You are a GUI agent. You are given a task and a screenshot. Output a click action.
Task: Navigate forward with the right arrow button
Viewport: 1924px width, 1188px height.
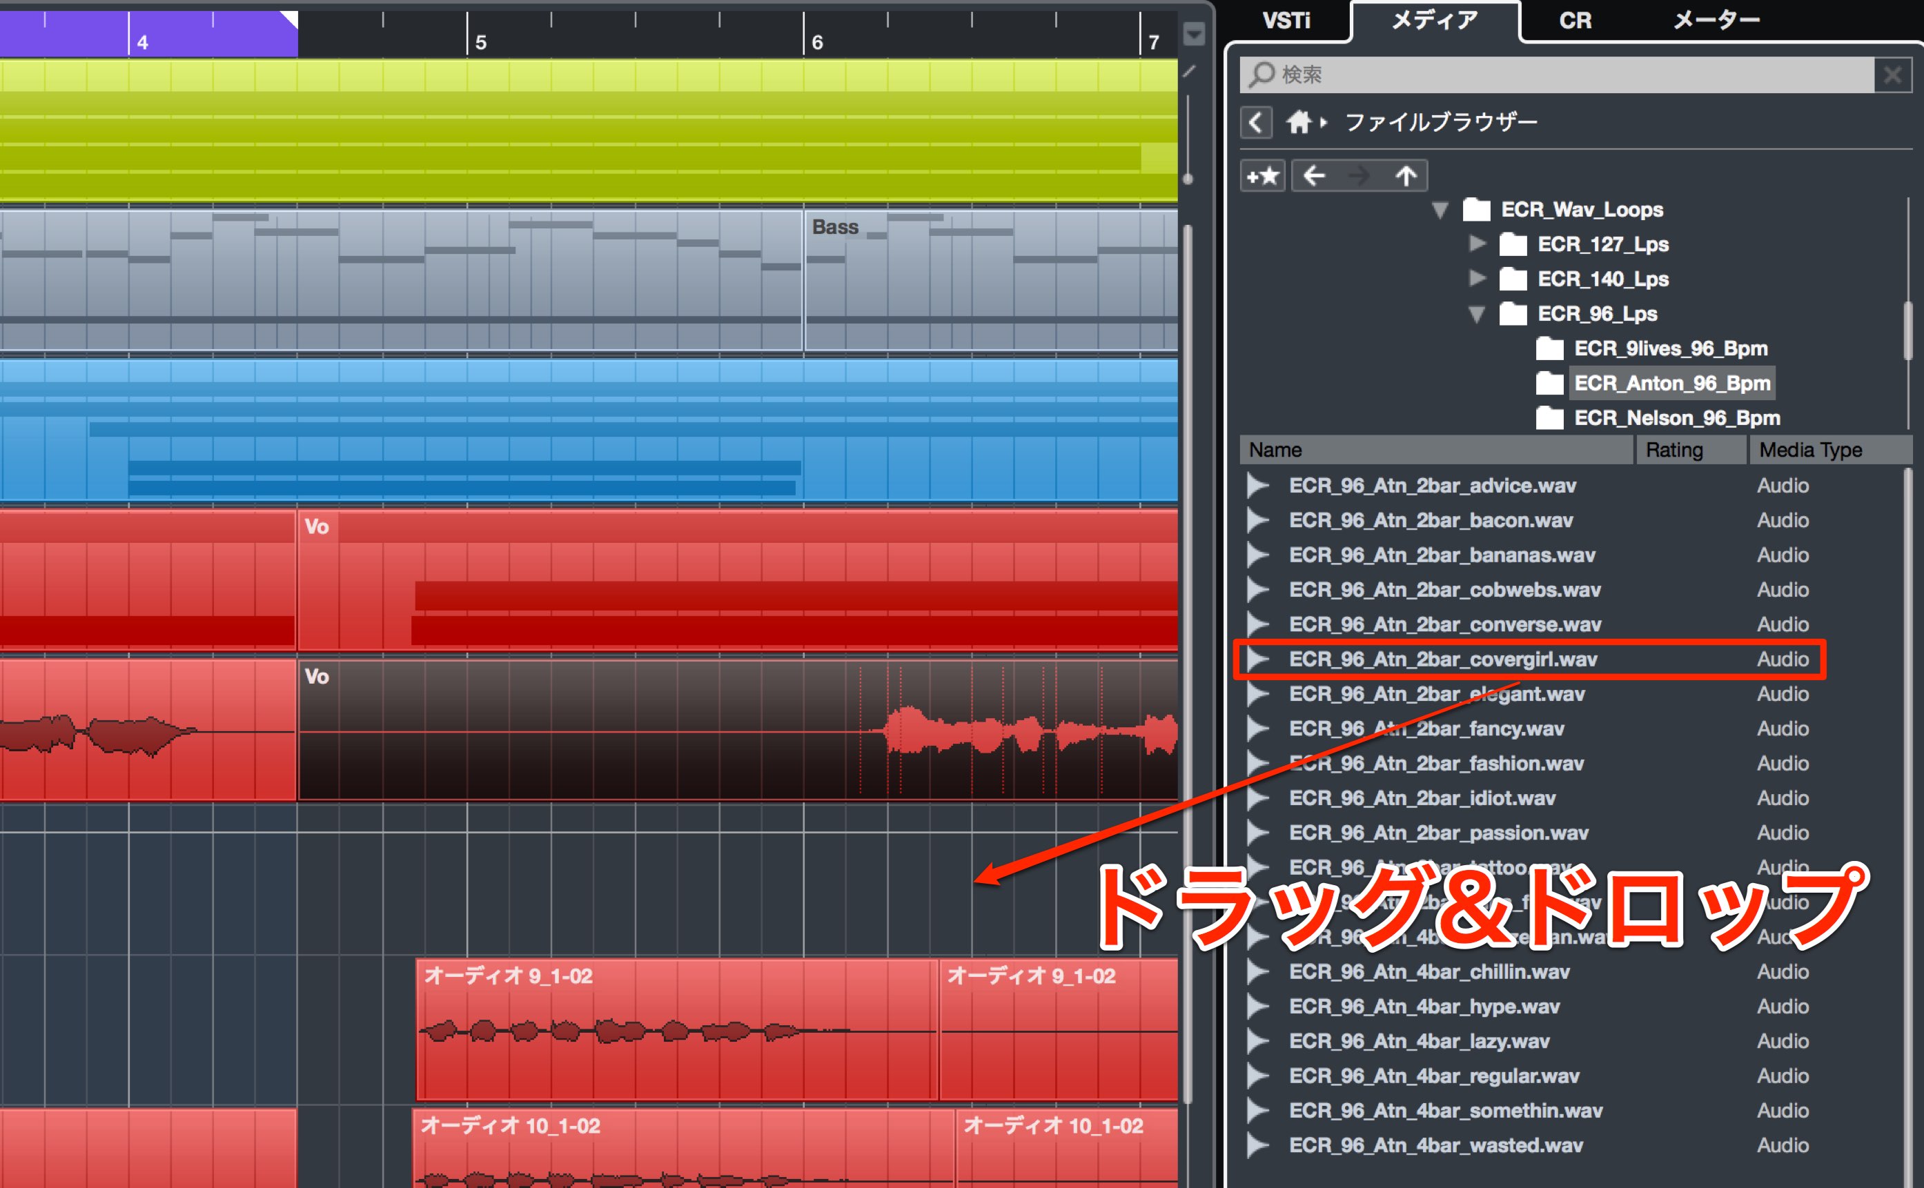1359,175
